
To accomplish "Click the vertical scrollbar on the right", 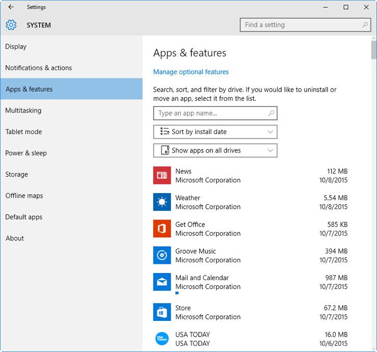I will coord(374,153).
